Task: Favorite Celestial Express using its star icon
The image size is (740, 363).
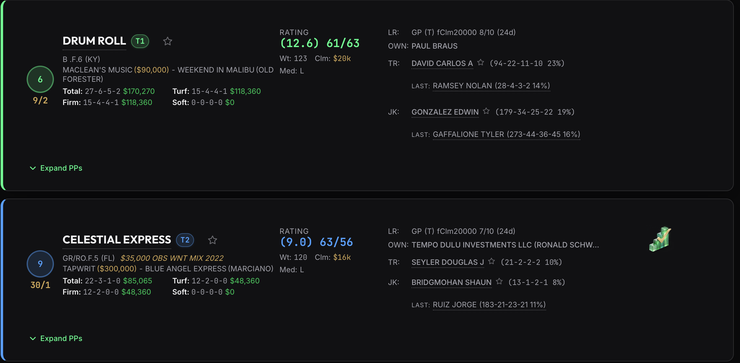Action: (x=213, y=240)
